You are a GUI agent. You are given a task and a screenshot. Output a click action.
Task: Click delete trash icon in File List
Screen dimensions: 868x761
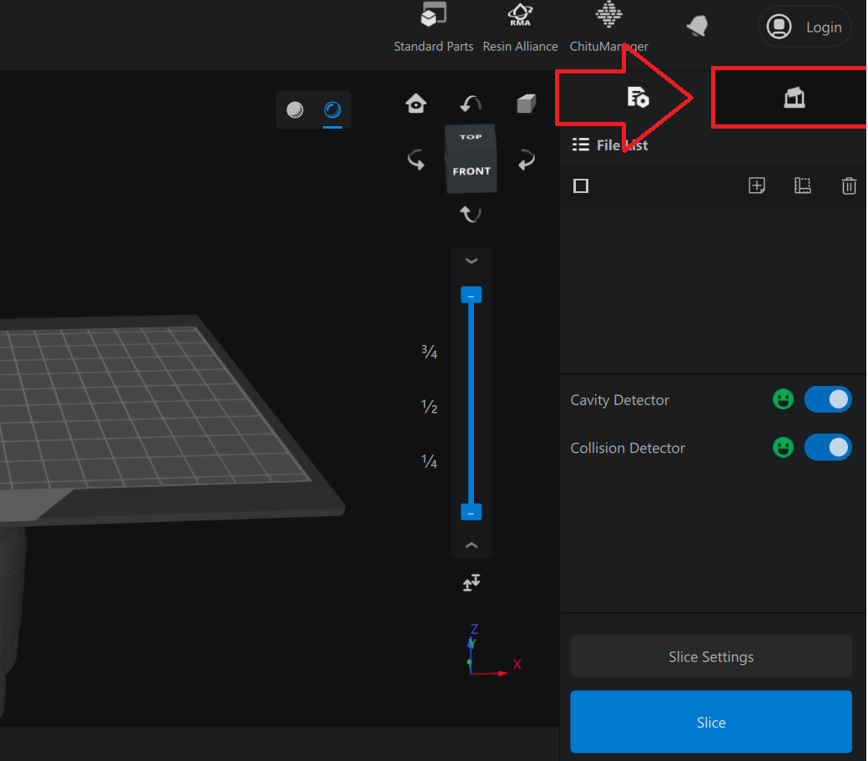click(849, 186)
